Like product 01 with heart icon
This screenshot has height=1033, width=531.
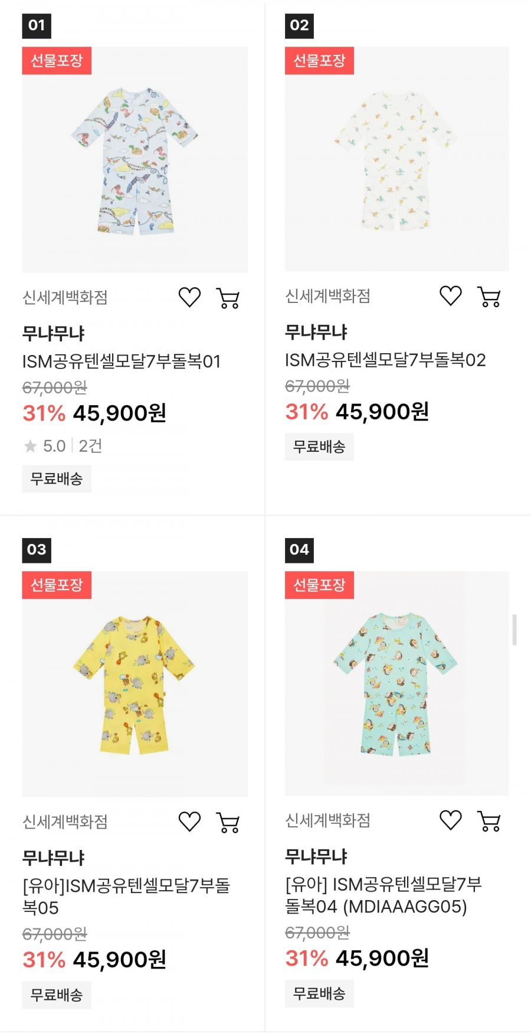click(189, 298)
